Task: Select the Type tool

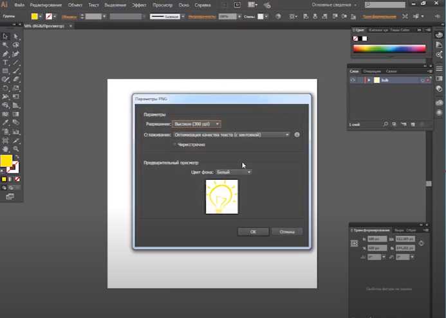Action: click(x=5, y=62)
